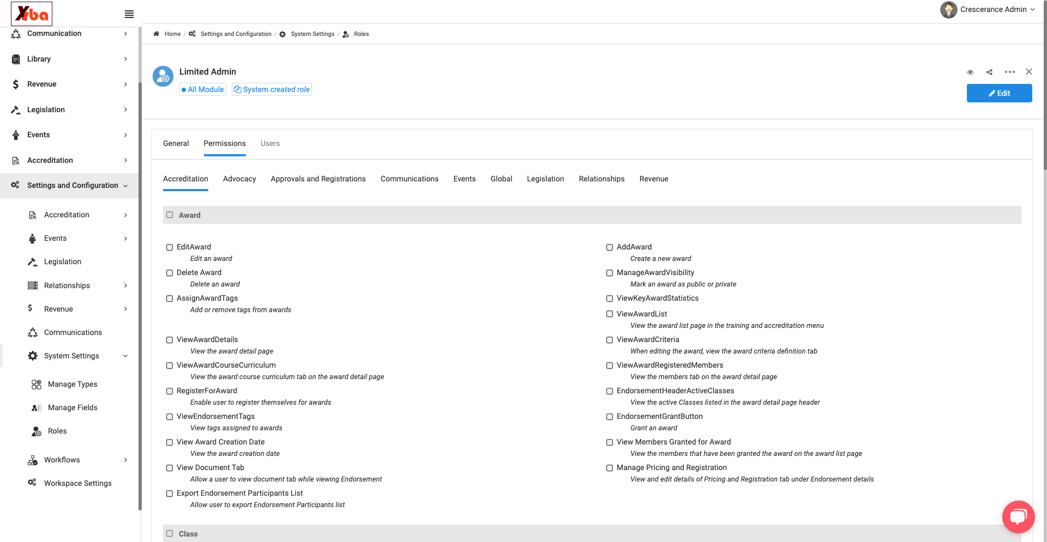The height and width of the screenshot is (542, 1047).
Task: Toggle the Class group checkbox
Action: pyautogui.click(x=170, y=533)
